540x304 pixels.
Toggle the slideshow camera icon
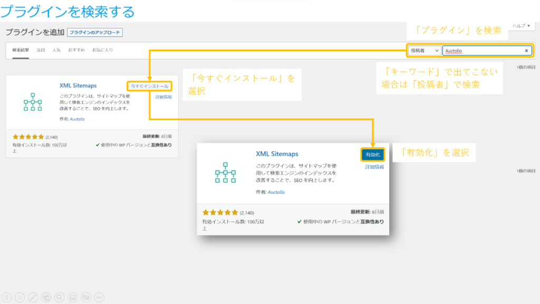pyautogui.click(x=86, y=297)
